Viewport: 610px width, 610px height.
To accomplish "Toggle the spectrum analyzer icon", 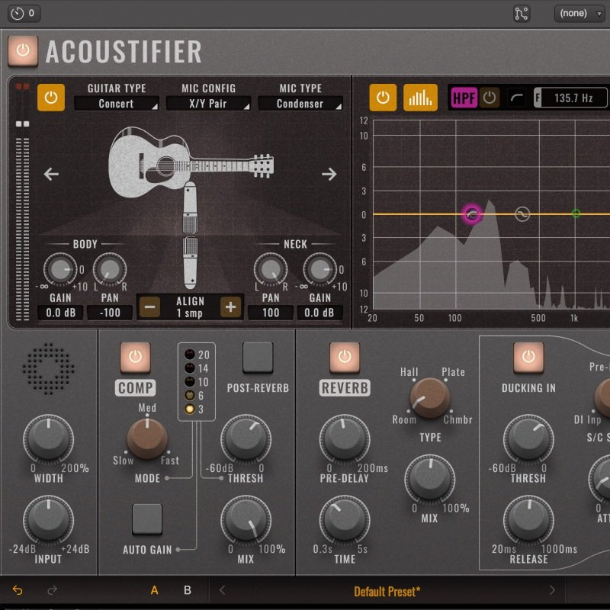I will click(x=420, y=98).
